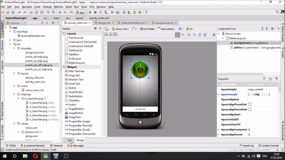
Task: Toggle the layout:alignParentStart checkbox
Action: coord(250,109)
